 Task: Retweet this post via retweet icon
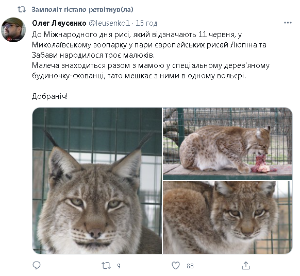106,266
